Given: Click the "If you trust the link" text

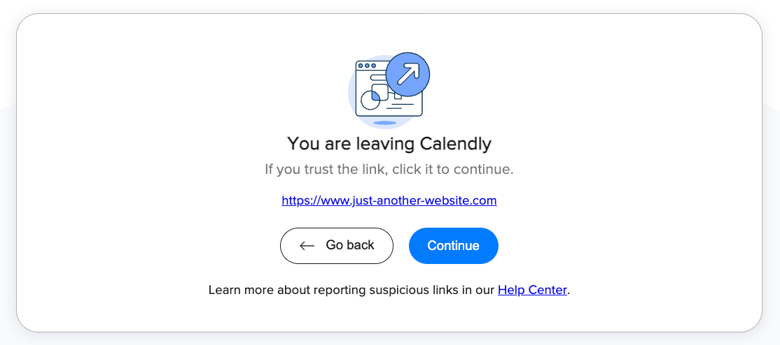Looking at the screenshot, I should click(389, 170).
